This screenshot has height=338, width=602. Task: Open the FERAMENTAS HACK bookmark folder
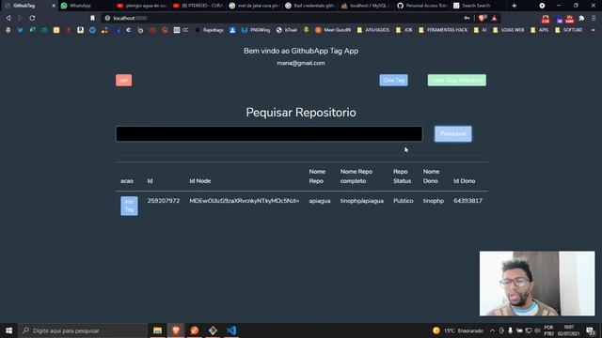tap(443, 30)
